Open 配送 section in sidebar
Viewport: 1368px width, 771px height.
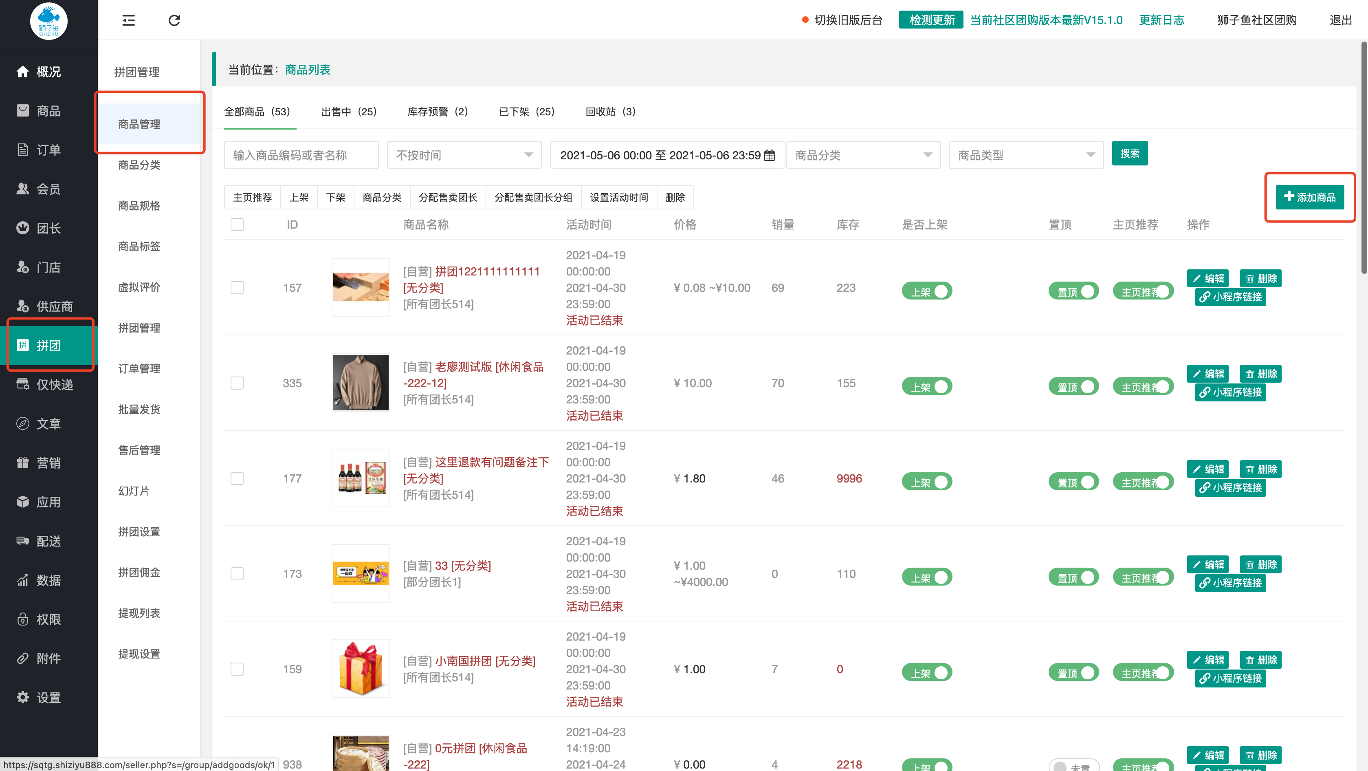(48, 541)
